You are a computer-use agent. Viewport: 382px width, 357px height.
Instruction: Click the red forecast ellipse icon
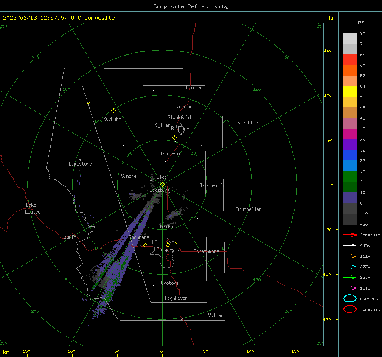(x=350, y=309)
